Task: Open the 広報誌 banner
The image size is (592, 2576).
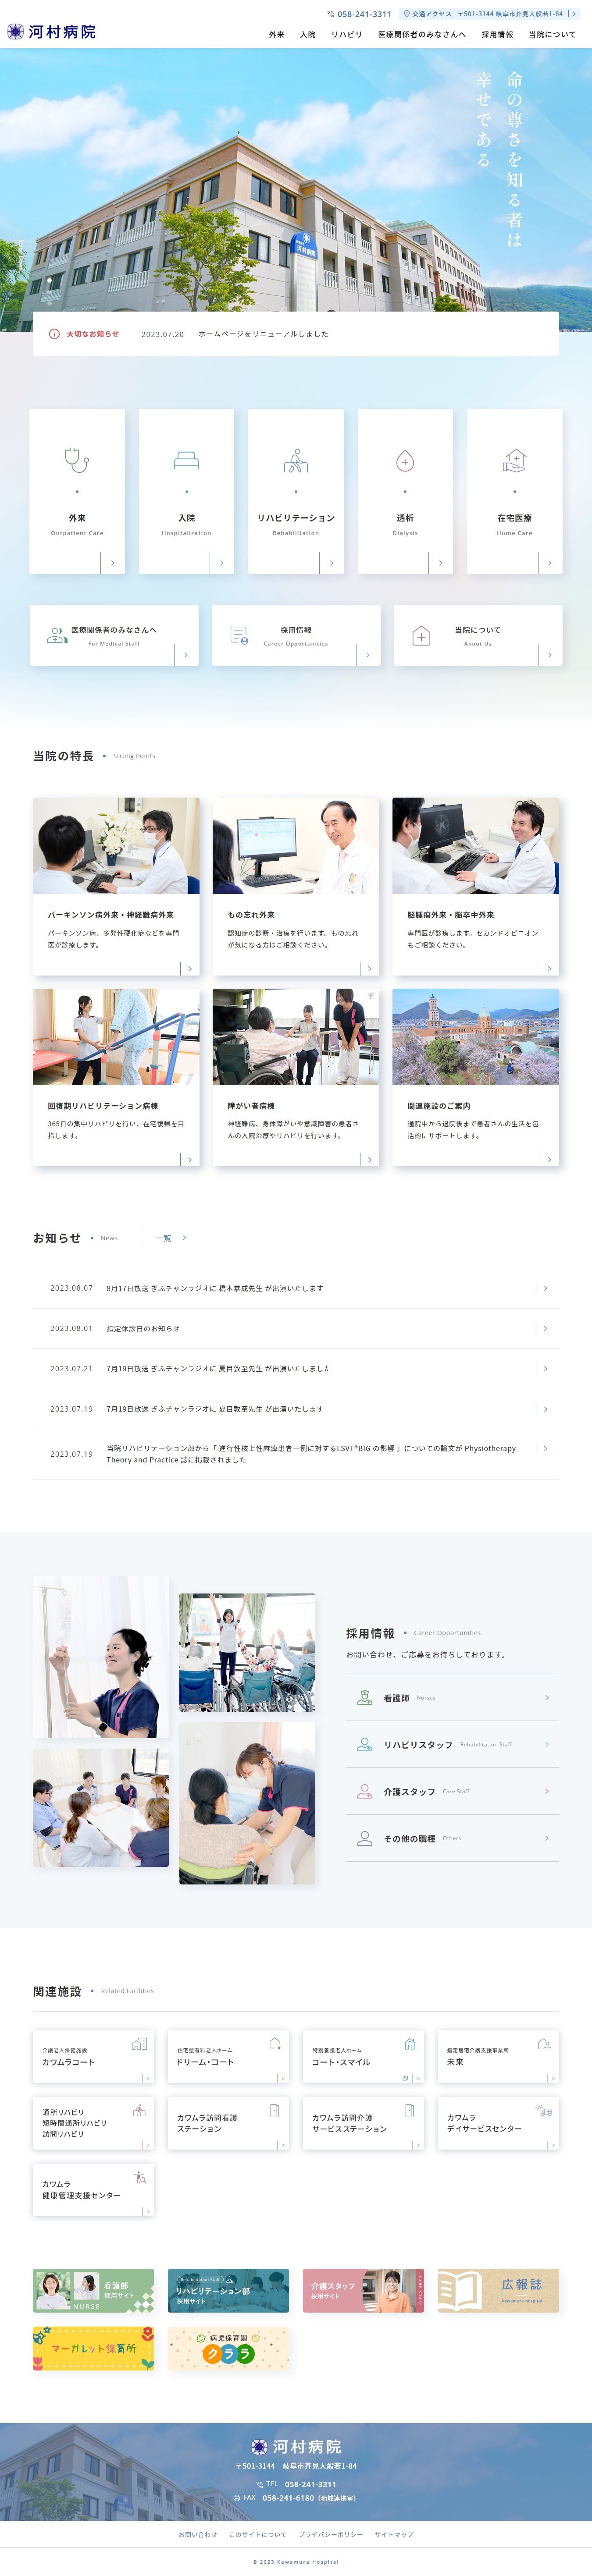Action: coord(498,2290)
